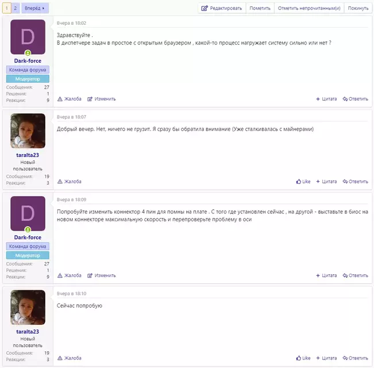Reply to the 18:10 post with Ответить
Viewport: 374px width, 368px height.
point(356,358)
